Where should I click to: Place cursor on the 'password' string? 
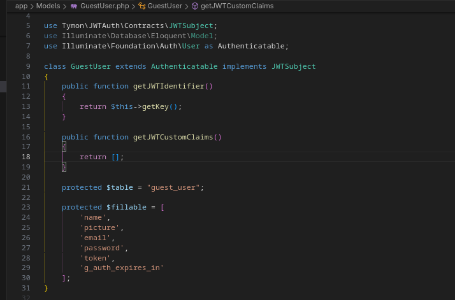tap(104, 248)
